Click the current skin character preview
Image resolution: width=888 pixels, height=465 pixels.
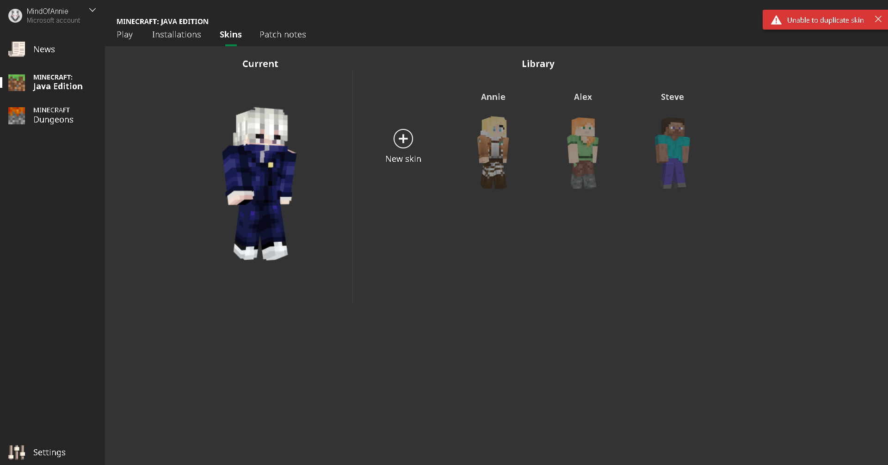259,184
